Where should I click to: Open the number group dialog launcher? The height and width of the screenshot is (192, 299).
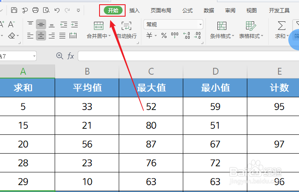coord(202,43)
